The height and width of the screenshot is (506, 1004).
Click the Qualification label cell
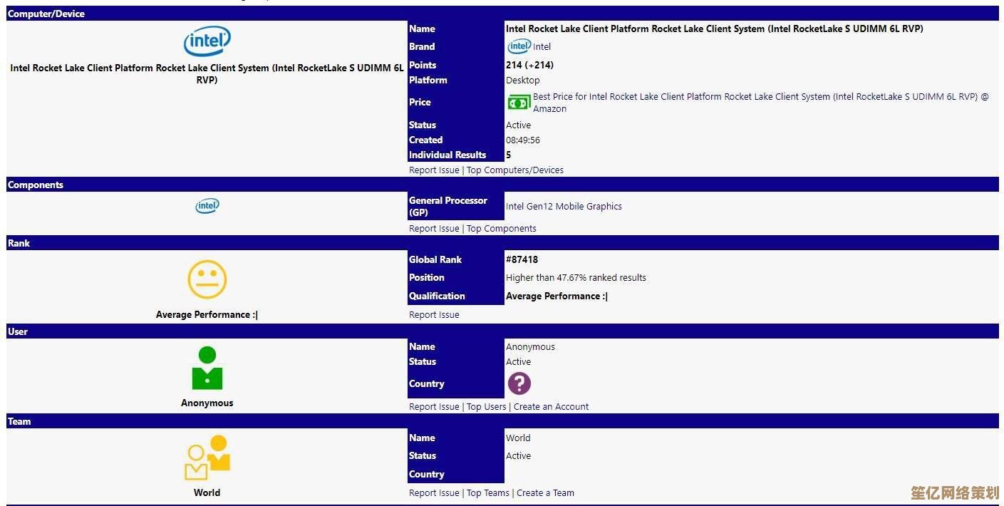(x=456, y=296)
